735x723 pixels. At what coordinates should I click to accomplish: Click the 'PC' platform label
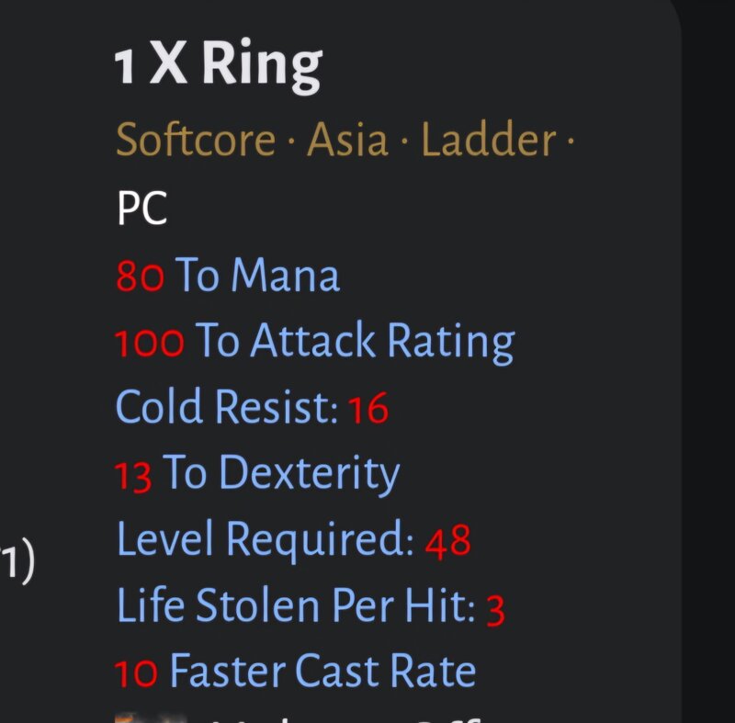point(142,208)
